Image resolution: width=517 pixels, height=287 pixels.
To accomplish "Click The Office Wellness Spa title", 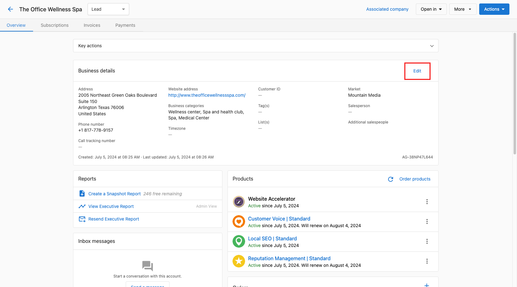I will point(51,9).
